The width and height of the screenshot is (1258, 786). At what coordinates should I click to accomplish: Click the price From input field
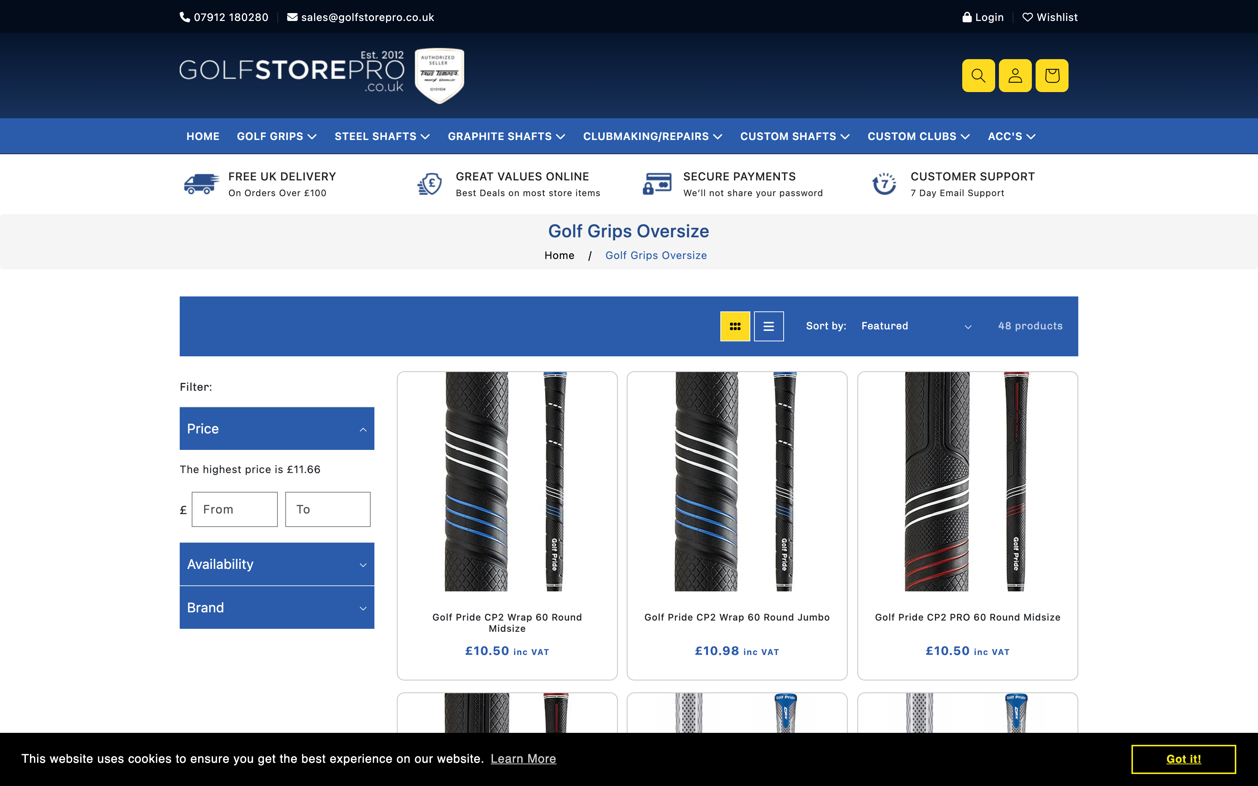[234, 509]
